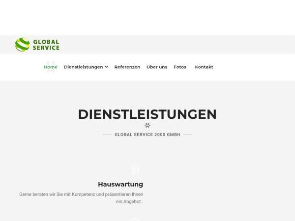Click the house icon above Hauswartung
The image size is (295, 221).
[x=135, y=170]
